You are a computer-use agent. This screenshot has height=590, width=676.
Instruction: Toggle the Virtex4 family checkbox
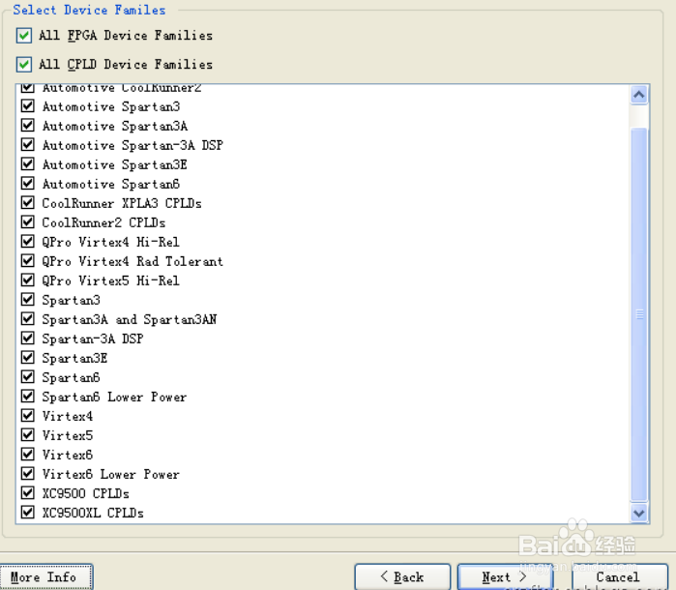point(28,415)
